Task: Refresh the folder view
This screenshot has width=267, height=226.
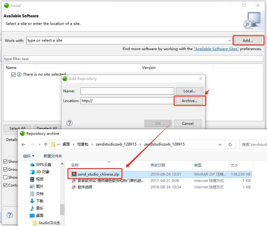Action: pos(230,145)
